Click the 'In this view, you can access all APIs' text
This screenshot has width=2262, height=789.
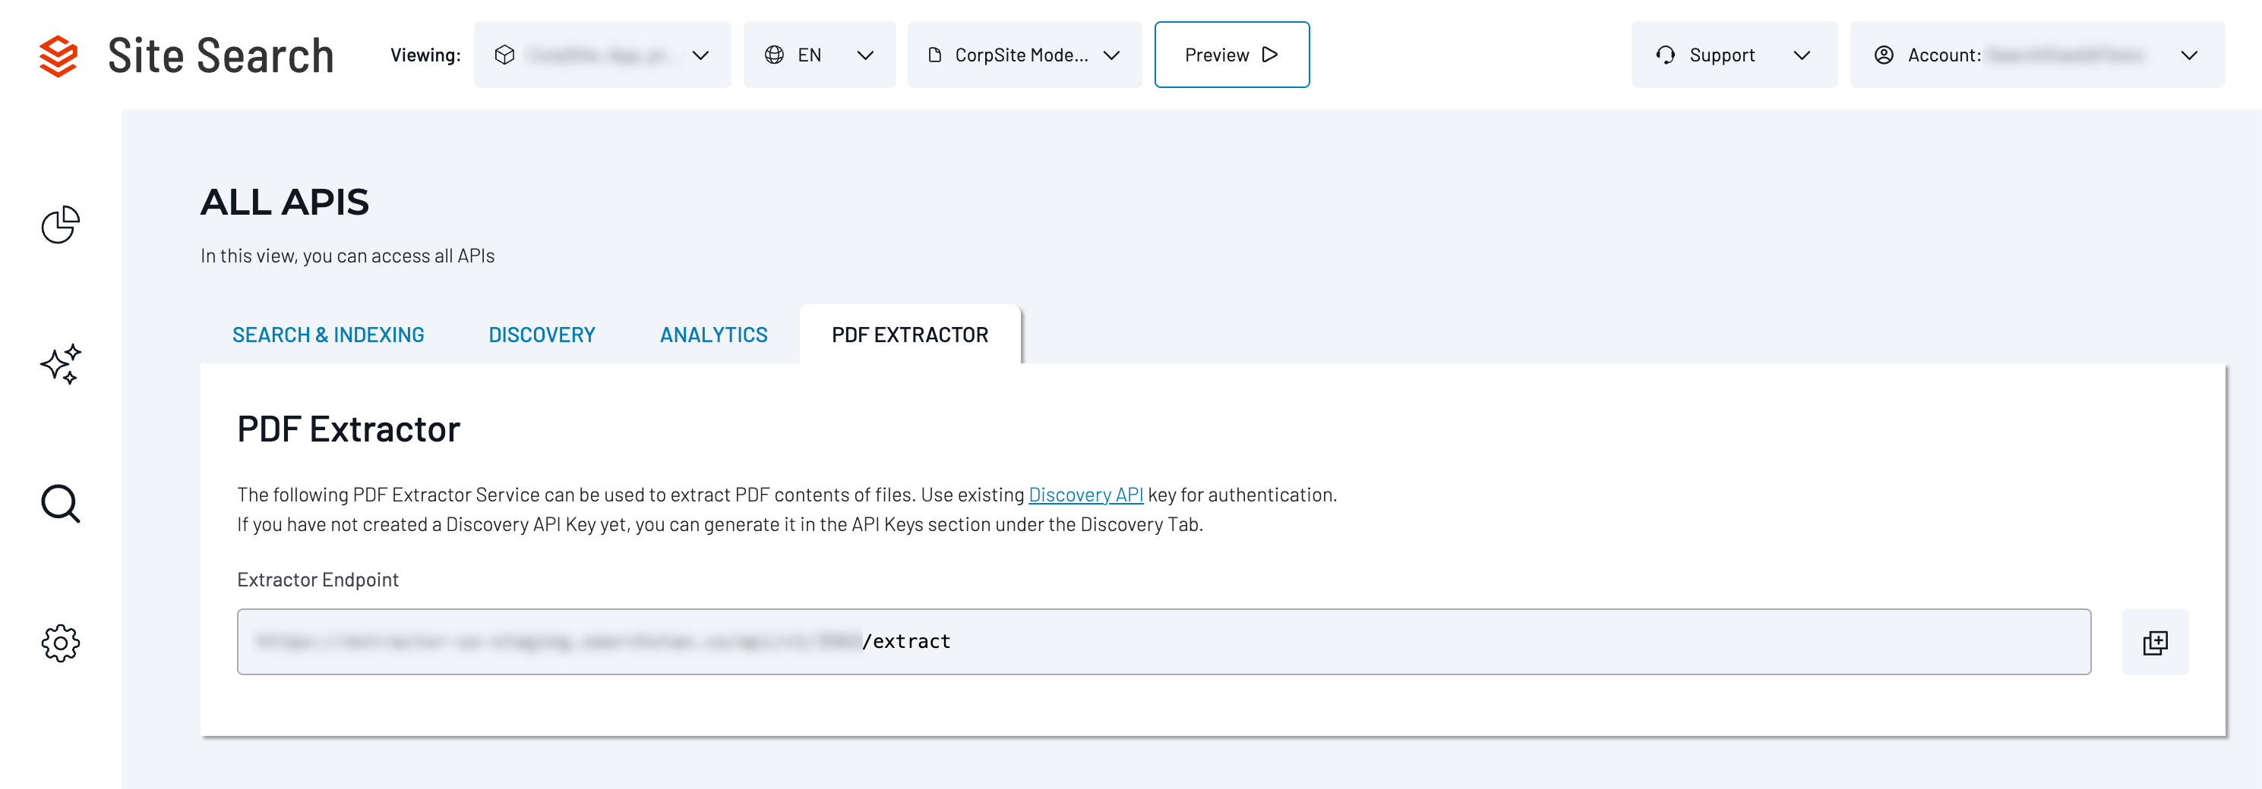(348, 256)
